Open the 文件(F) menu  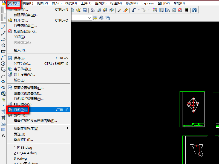click(x=13, y=3)
